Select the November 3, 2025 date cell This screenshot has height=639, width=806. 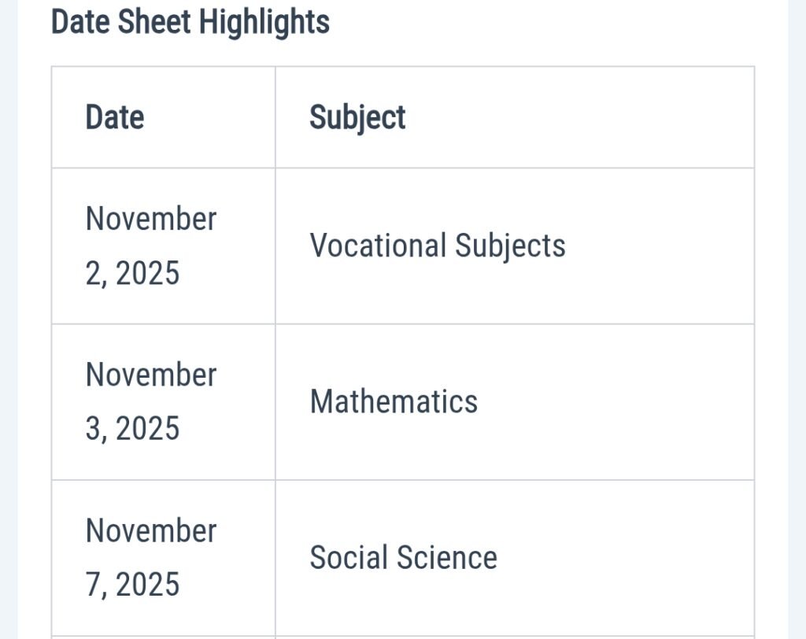[150, 401]
